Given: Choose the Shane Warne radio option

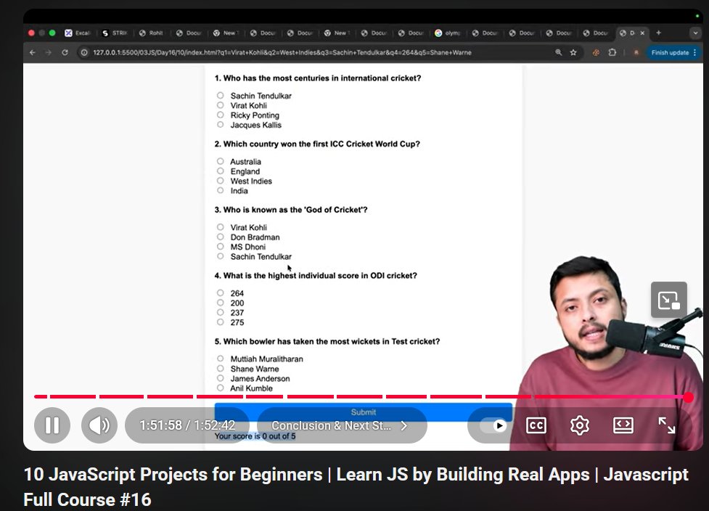Looking at the screenshot, I should point(220,368).
